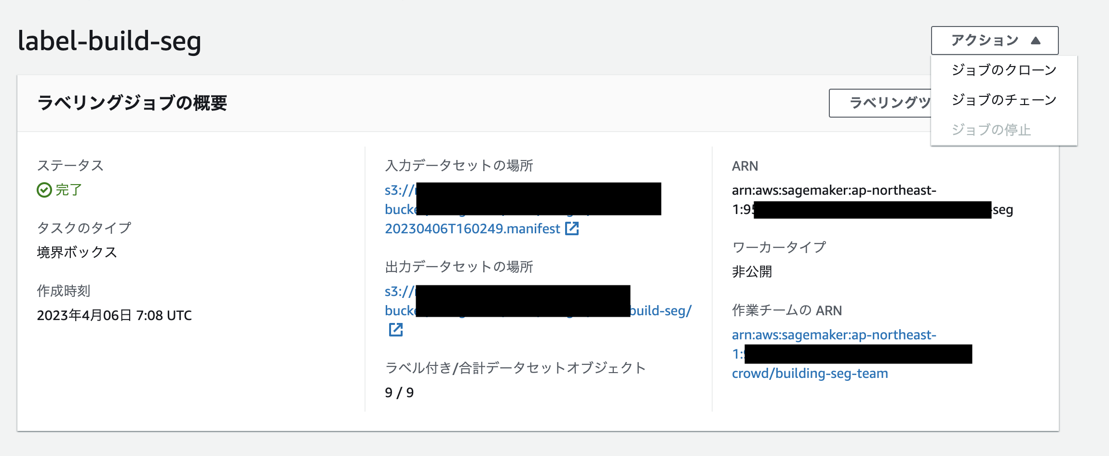Screen dimensions: 1109x456
Task: Click the 作成時刻 field label
Action: click(64, 291)
